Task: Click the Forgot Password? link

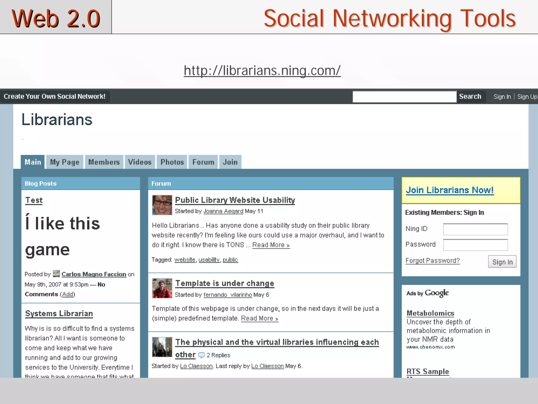Action: [432, 260]
